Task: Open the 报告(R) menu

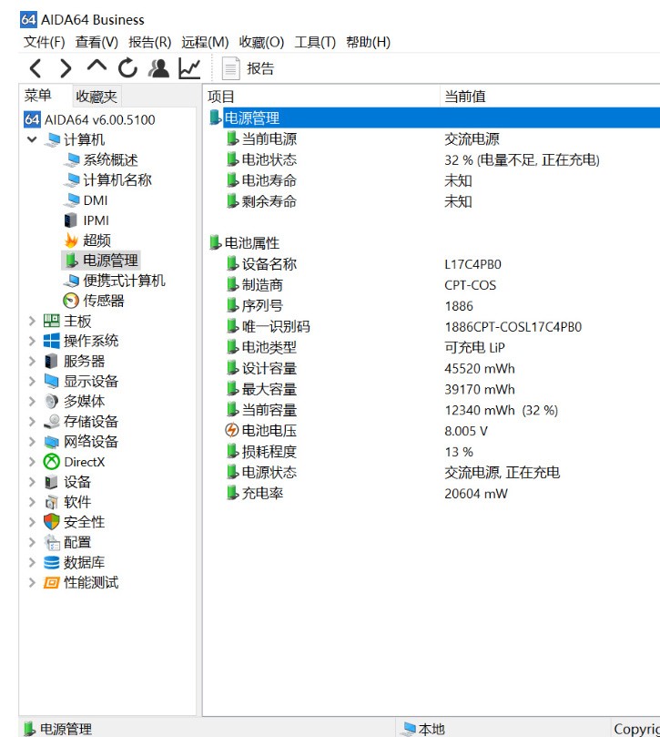Action: (x=150, y=42)
